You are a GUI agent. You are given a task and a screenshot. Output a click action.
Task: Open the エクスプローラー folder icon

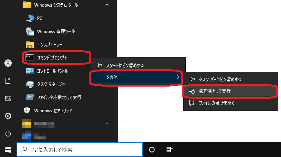30,44
